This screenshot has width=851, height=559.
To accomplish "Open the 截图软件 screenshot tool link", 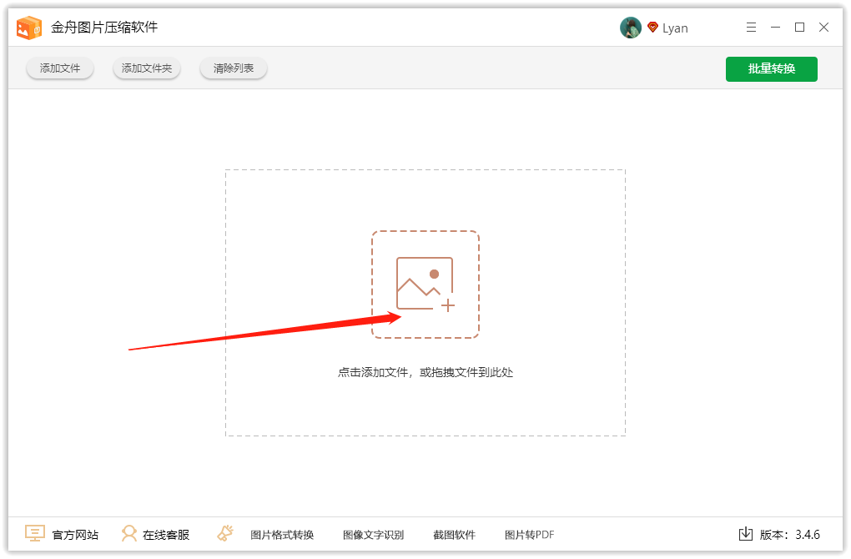I will [455, 535].
